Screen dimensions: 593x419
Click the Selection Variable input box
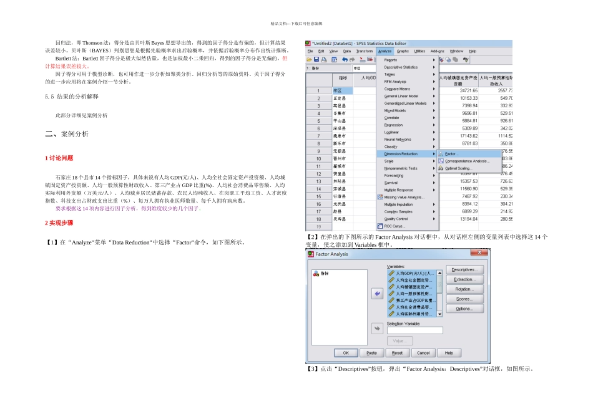tap(414, 330)
